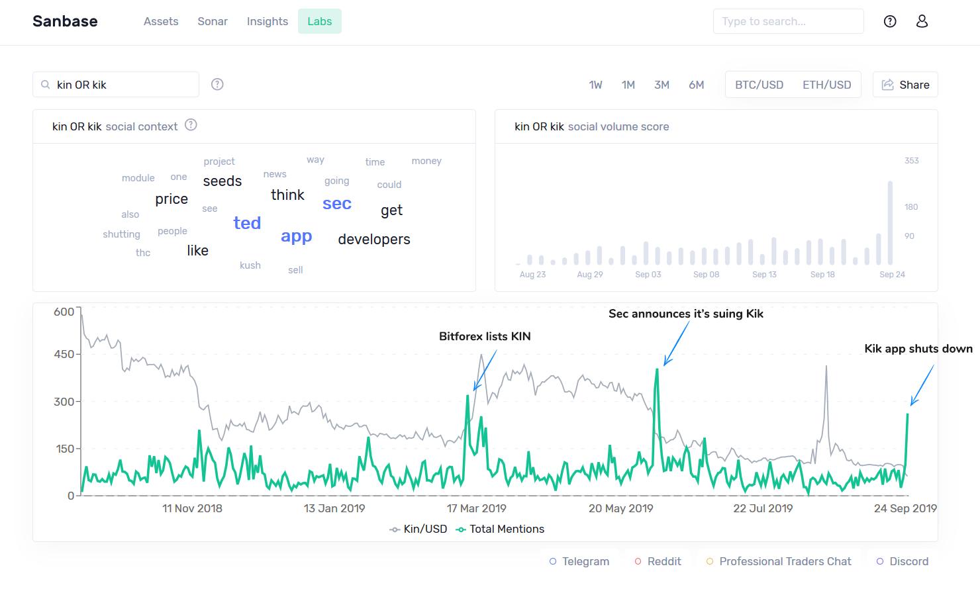
Task: Click the word 'seeds' in cloud
Action: pyautogui.click(x=222, y=181)
